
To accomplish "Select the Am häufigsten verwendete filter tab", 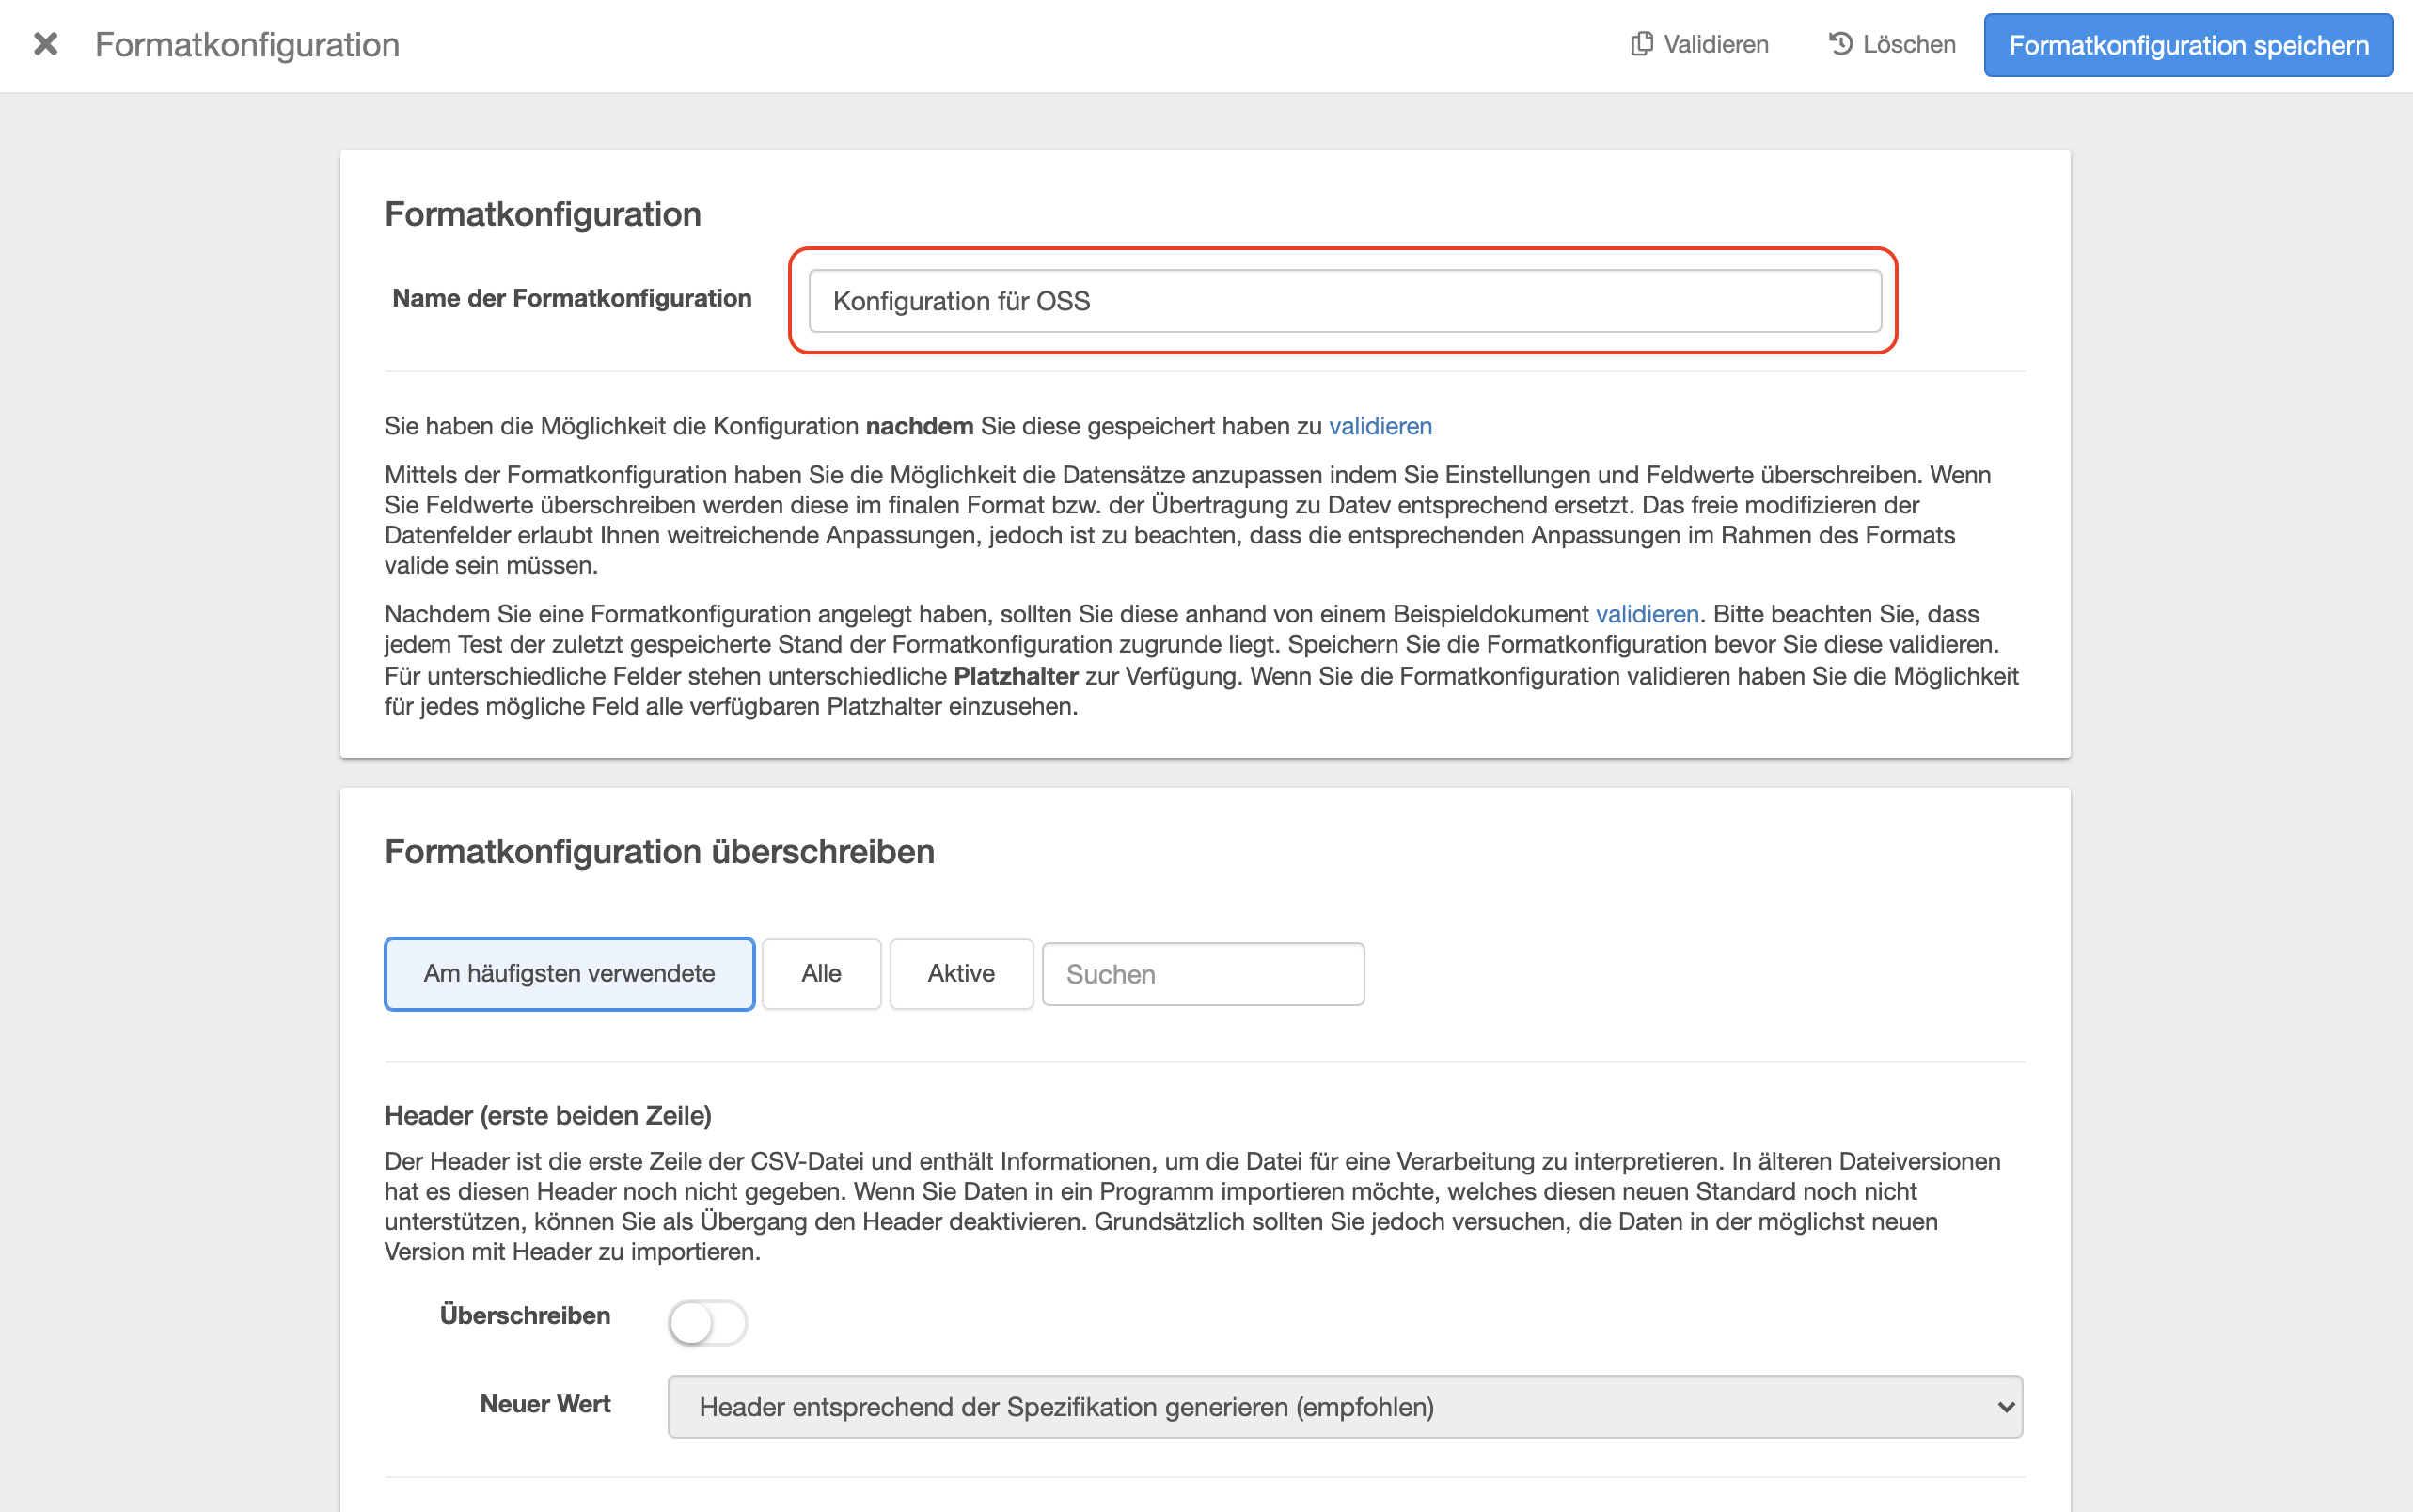I will [x=569, y=974].
